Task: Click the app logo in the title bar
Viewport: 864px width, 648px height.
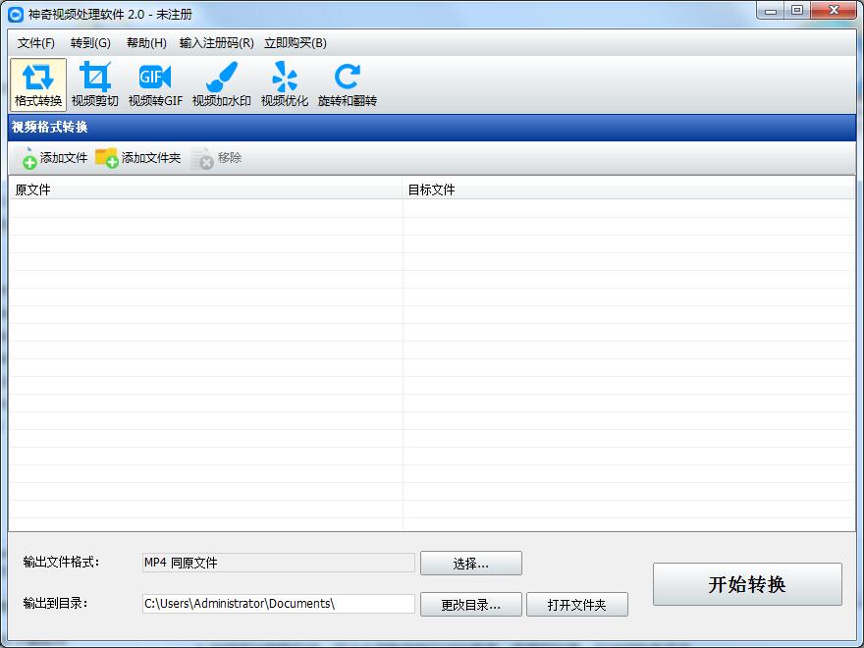Action: click(x=14, y=13)
